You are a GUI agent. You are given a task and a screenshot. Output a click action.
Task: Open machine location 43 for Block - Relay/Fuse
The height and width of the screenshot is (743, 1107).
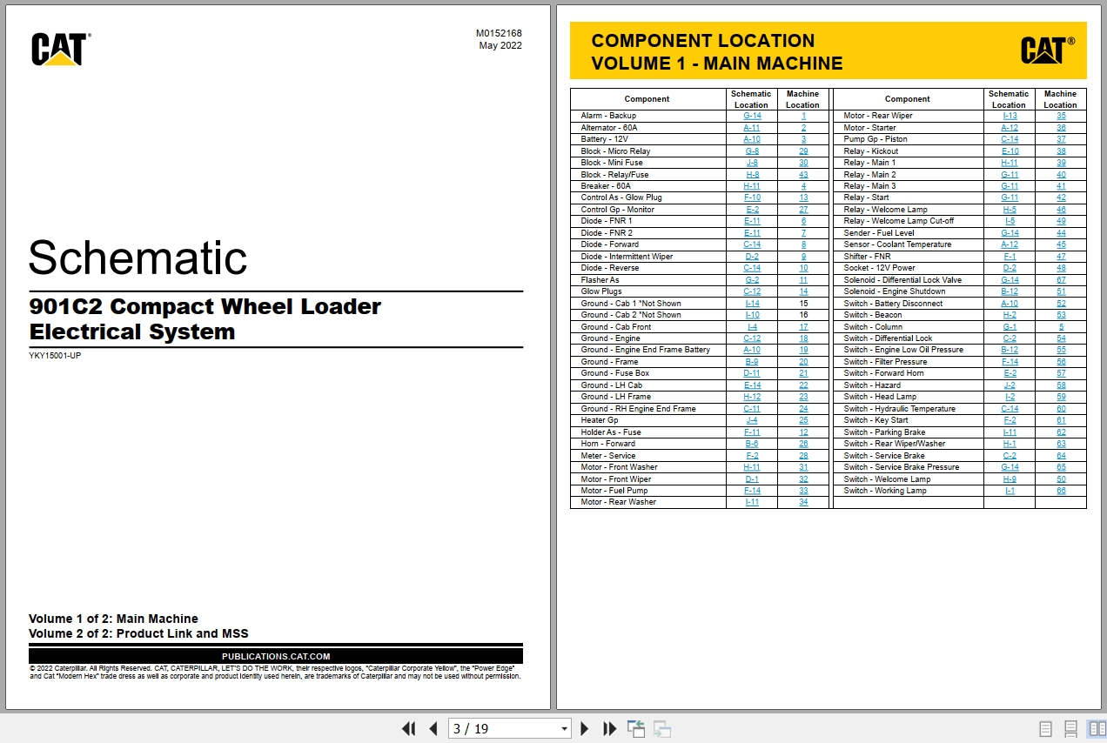point(803,175)
